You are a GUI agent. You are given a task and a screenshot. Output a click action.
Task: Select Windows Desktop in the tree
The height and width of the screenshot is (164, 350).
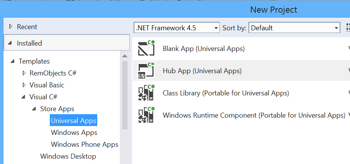click(68, 156)
